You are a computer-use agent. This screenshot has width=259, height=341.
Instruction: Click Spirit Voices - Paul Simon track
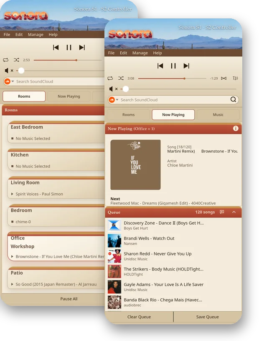coord(39,194)
